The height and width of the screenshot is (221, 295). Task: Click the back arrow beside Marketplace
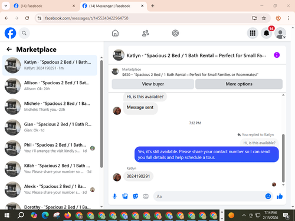coord(9,50)
